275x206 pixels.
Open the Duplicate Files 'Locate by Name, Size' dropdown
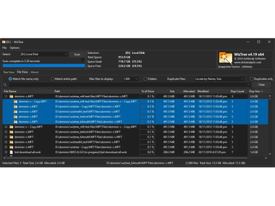(x=219, y=79)
